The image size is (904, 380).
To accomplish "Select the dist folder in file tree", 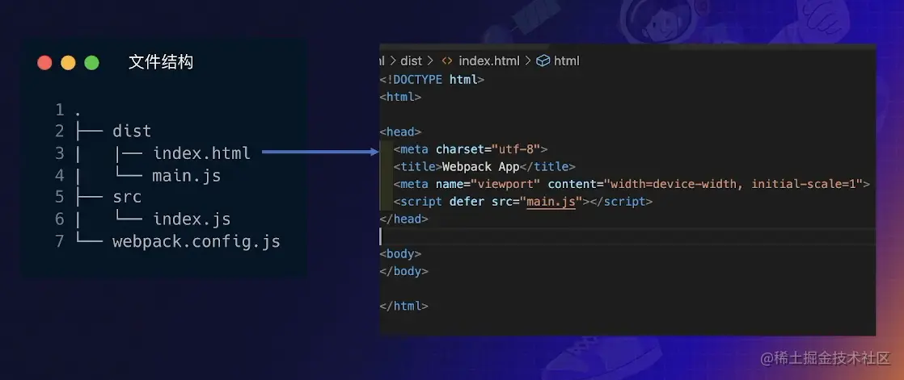I will coord(132,131).
